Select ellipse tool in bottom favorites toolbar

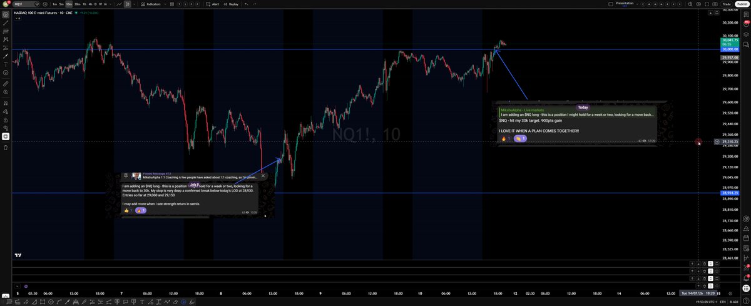click(51, 301)
